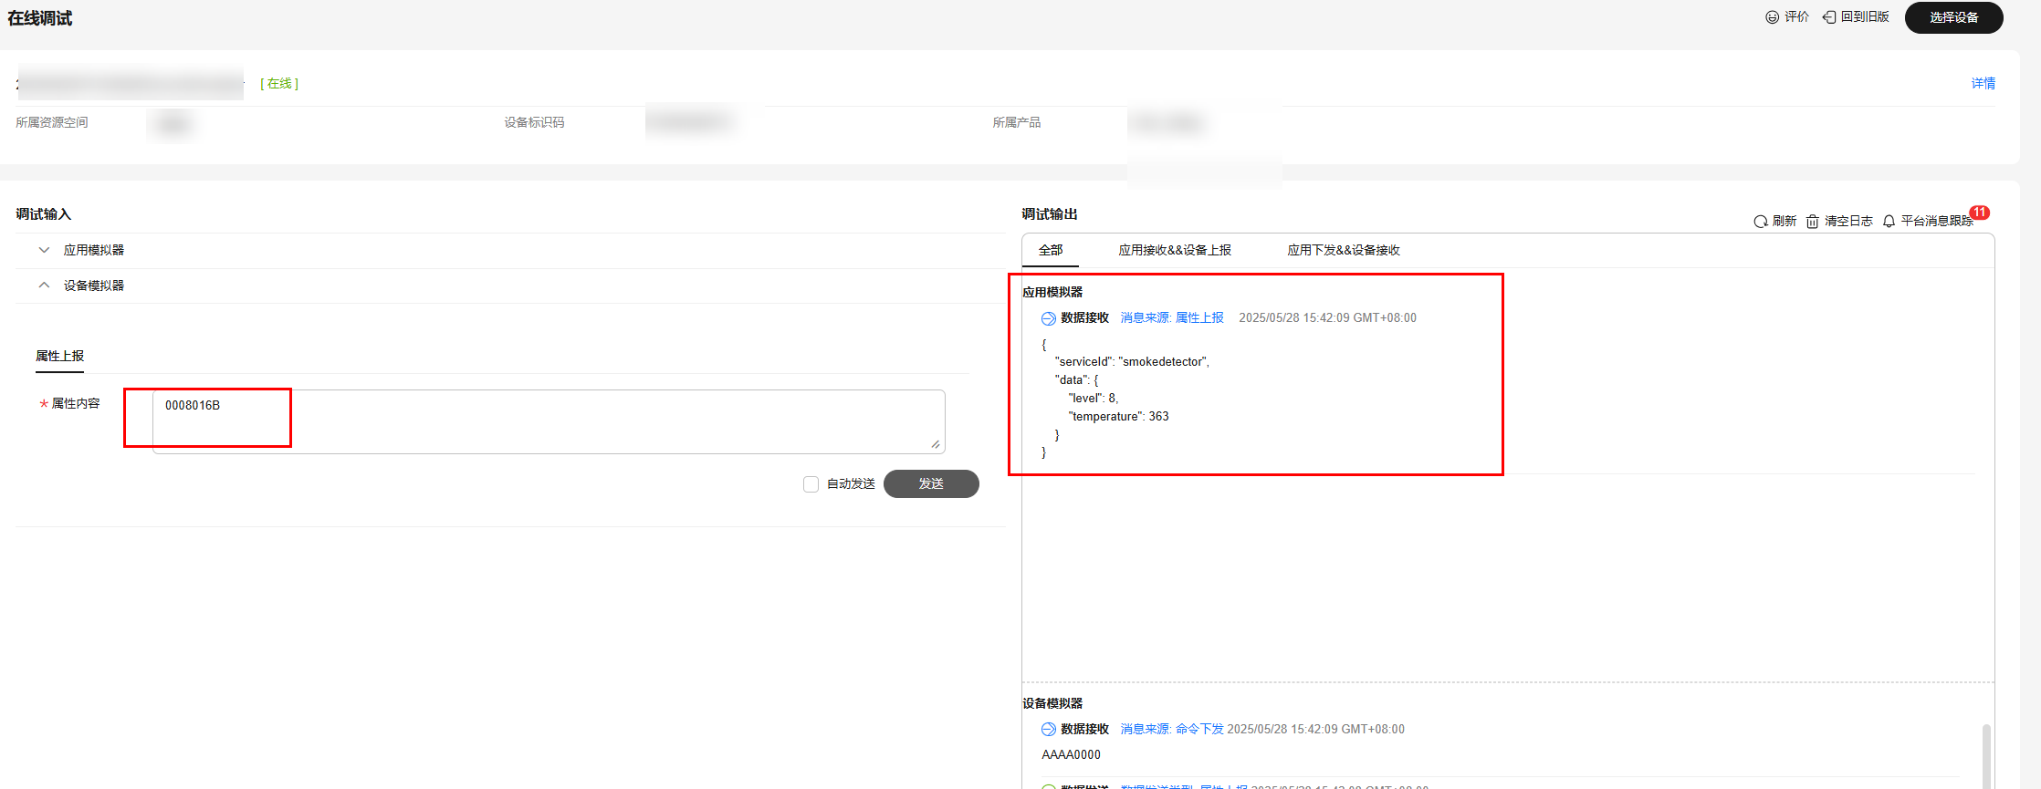2041x789 pixels.
Task: Click the 选择设备 button
Action: click(x=1954, y=17)
